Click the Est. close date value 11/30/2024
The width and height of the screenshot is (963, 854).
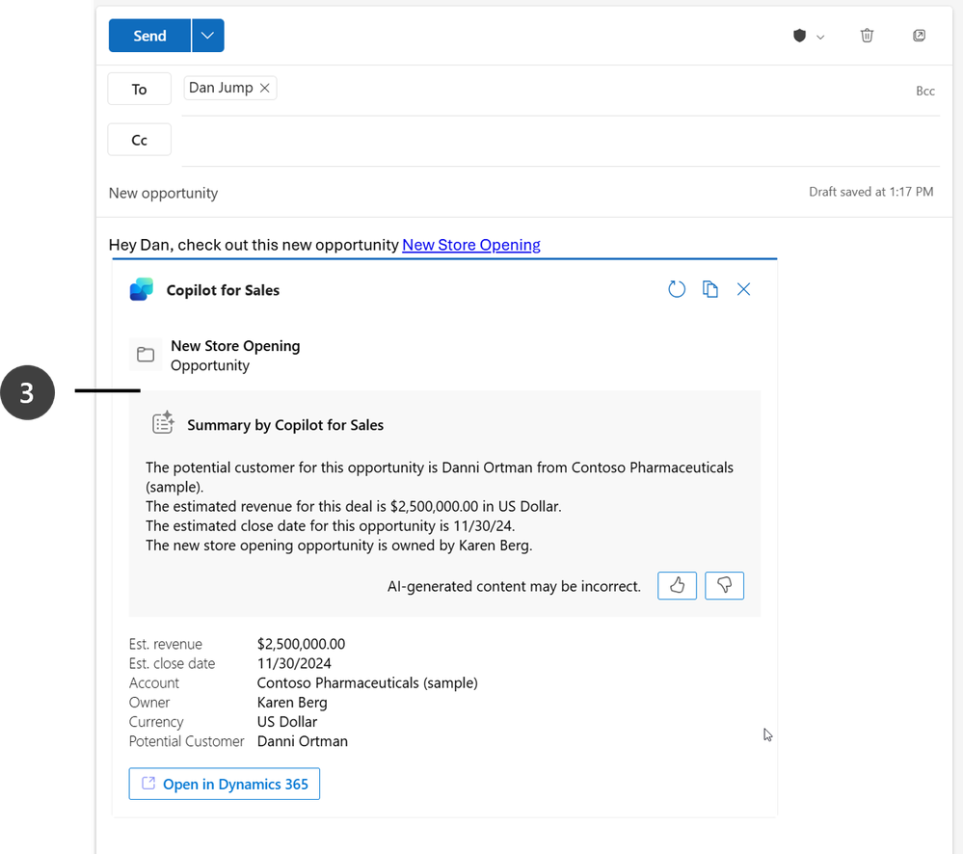[294, 664]
